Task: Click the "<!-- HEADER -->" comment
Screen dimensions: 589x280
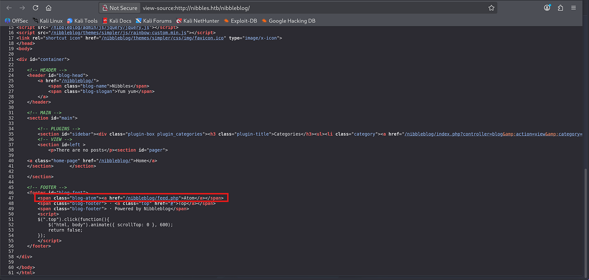Action: [47, 70]
